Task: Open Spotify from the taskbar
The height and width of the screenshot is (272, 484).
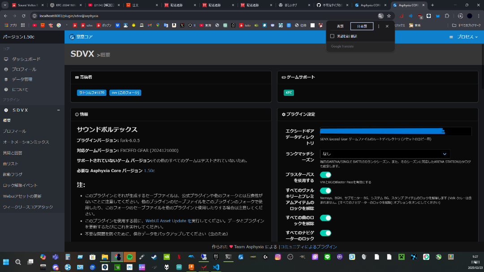Action: pos(130,257)
